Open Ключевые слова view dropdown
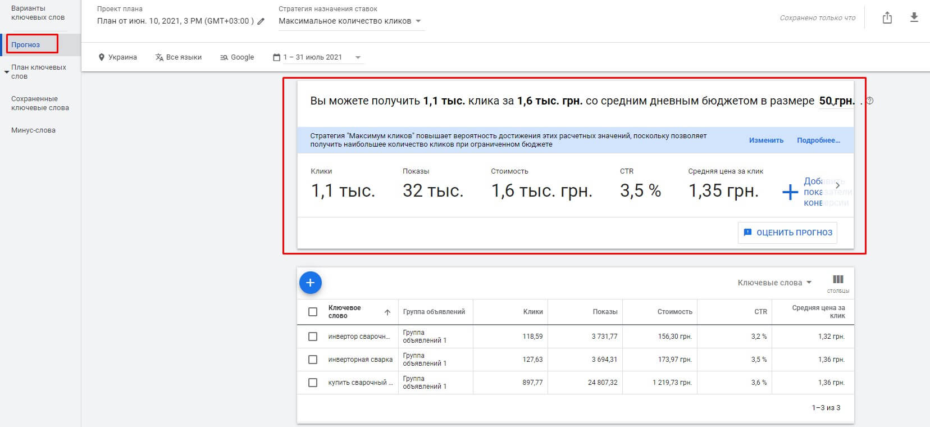 click(774, 283)
